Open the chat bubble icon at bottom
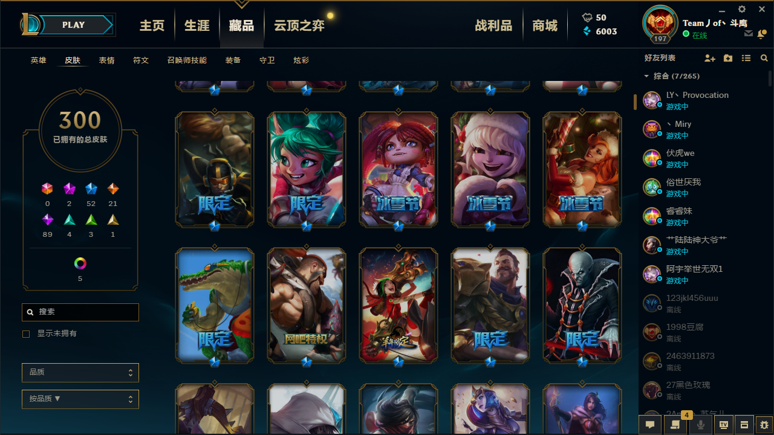The image size is (774, 435). (x=650, y=425)
